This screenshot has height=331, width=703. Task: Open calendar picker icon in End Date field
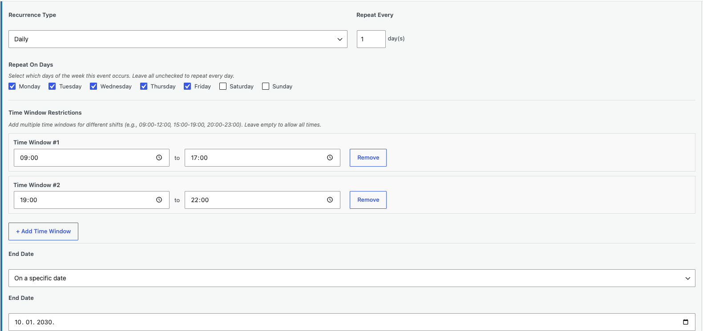[686, 322]
